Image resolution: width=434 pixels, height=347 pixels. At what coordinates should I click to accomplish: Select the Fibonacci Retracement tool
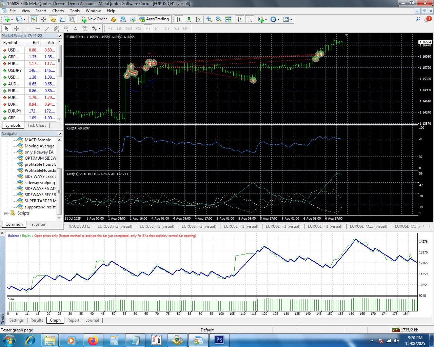pyautogui.click(x=66, y=28)
